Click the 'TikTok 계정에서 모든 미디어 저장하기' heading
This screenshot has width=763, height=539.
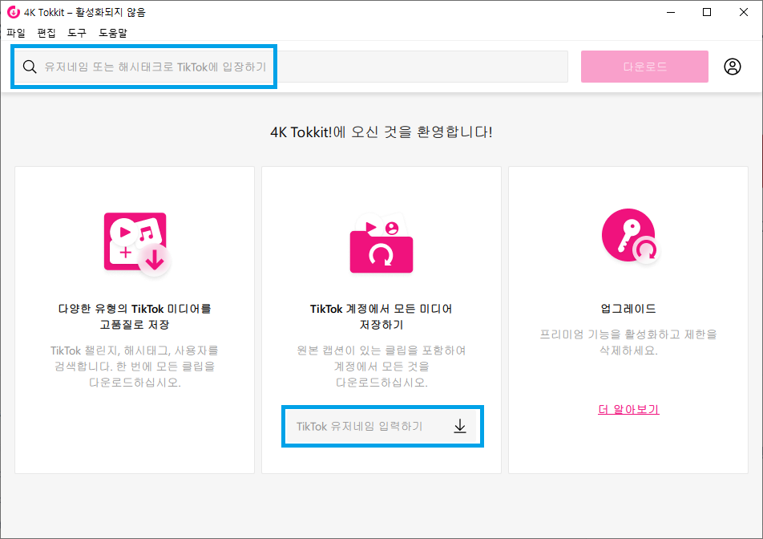tap(381, 317)
